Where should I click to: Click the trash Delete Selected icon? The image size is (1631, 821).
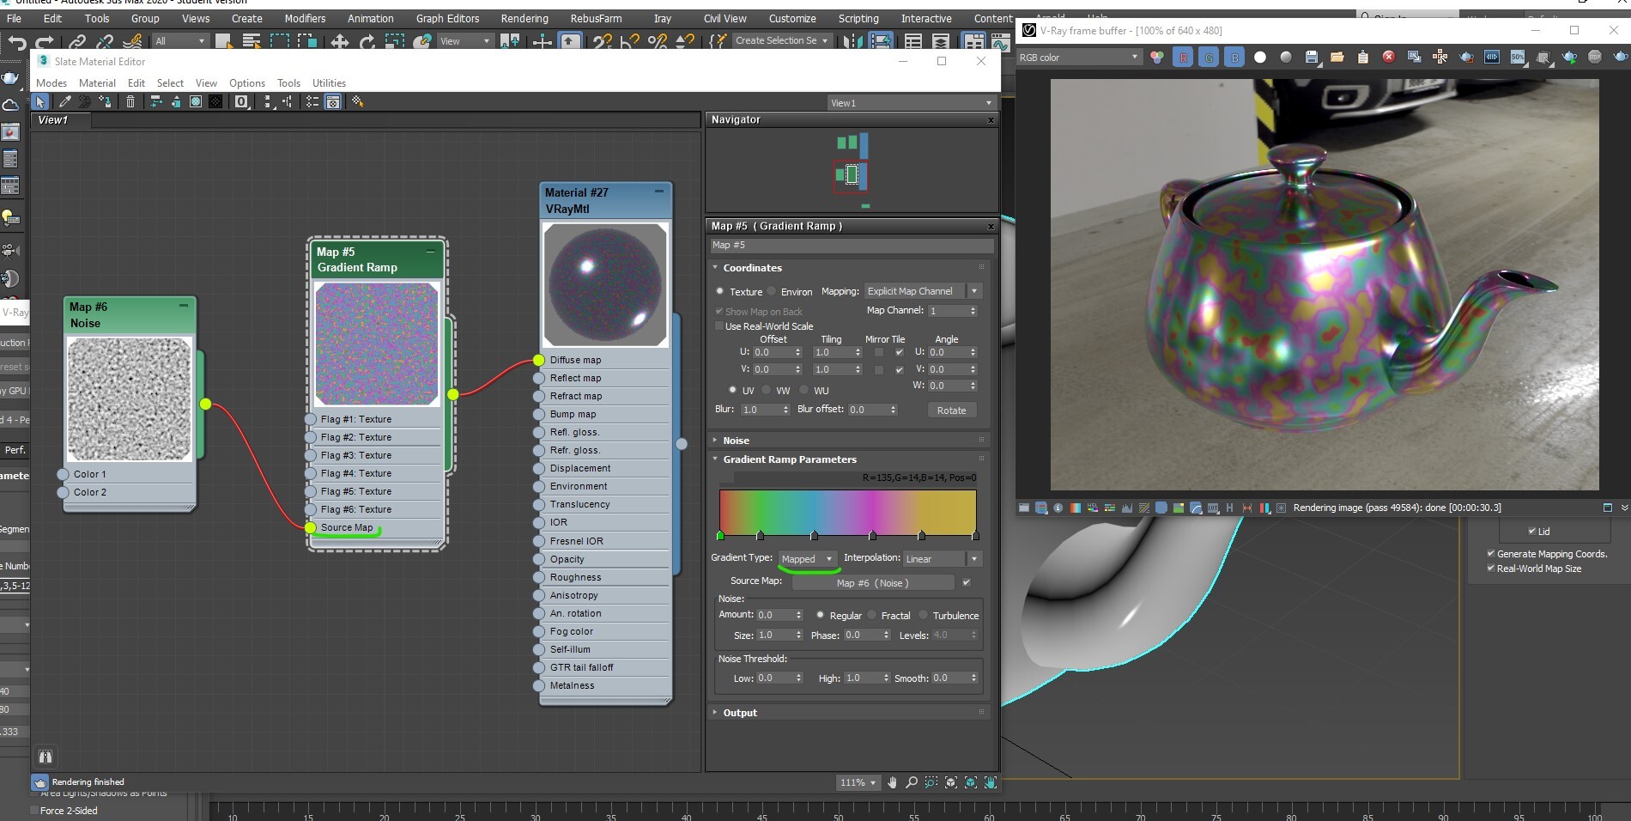point(130,102)
